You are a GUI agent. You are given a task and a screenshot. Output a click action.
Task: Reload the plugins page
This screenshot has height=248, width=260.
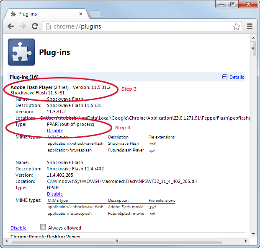pyautogui.click(x=35, y=26)
